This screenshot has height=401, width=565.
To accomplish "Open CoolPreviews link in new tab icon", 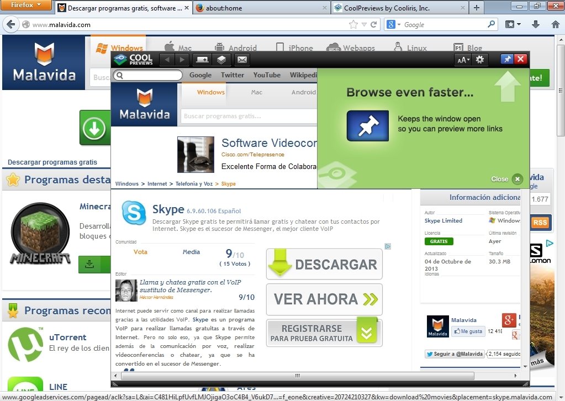I will pos(202,60).
